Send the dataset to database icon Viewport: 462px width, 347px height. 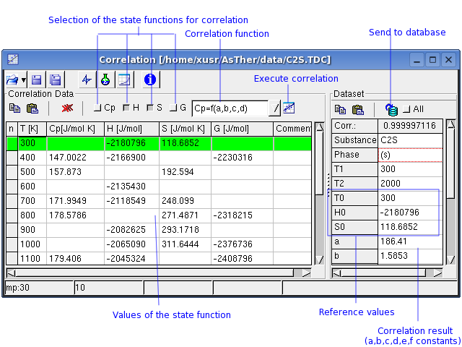click(391, 109)
